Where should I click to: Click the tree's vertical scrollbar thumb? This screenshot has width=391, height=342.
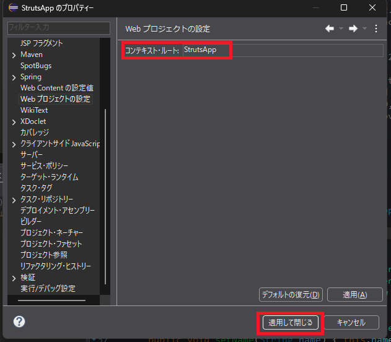click(105, 196)
